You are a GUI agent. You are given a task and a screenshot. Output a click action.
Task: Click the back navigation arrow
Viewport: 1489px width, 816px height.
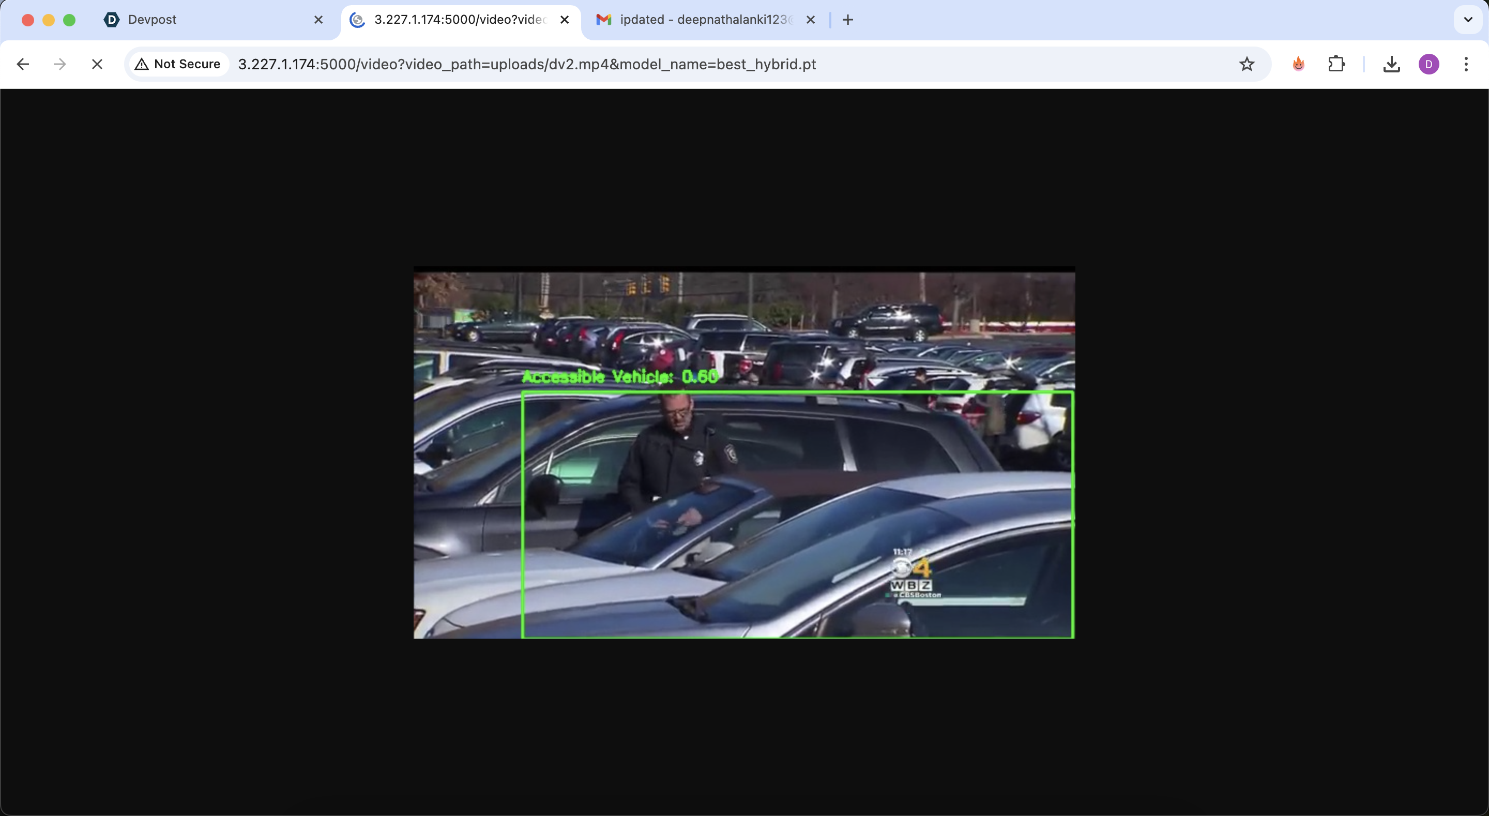point(23,64)
